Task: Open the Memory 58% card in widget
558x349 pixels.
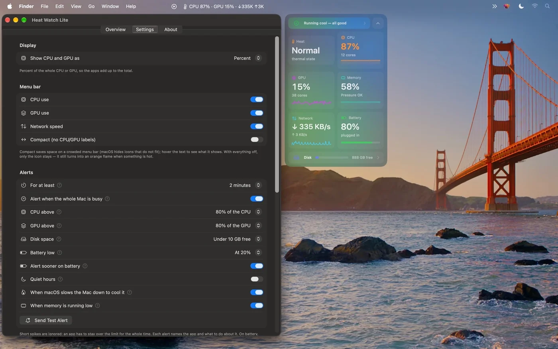Action: click(360, 90)
